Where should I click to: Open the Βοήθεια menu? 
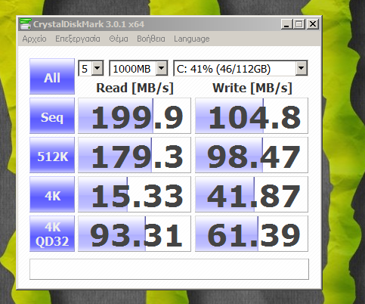tap(151, 39)
